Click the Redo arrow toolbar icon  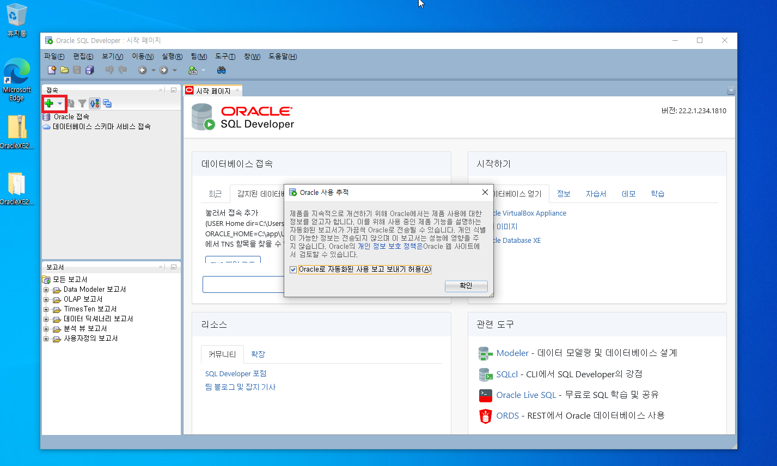[x=123, y=70]
